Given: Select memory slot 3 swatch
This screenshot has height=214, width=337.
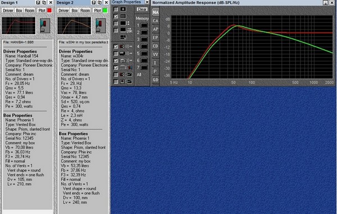Looking at the screenshot, I should tap(144, 39).
